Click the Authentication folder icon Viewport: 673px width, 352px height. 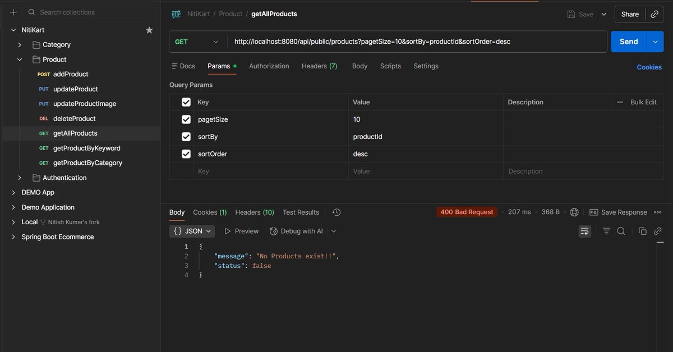[x=36, y=178]
